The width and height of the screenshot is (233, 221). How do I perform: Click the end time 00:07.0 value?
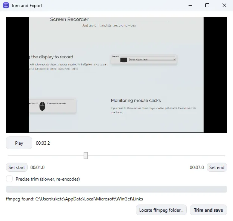[x=196, y=168]
